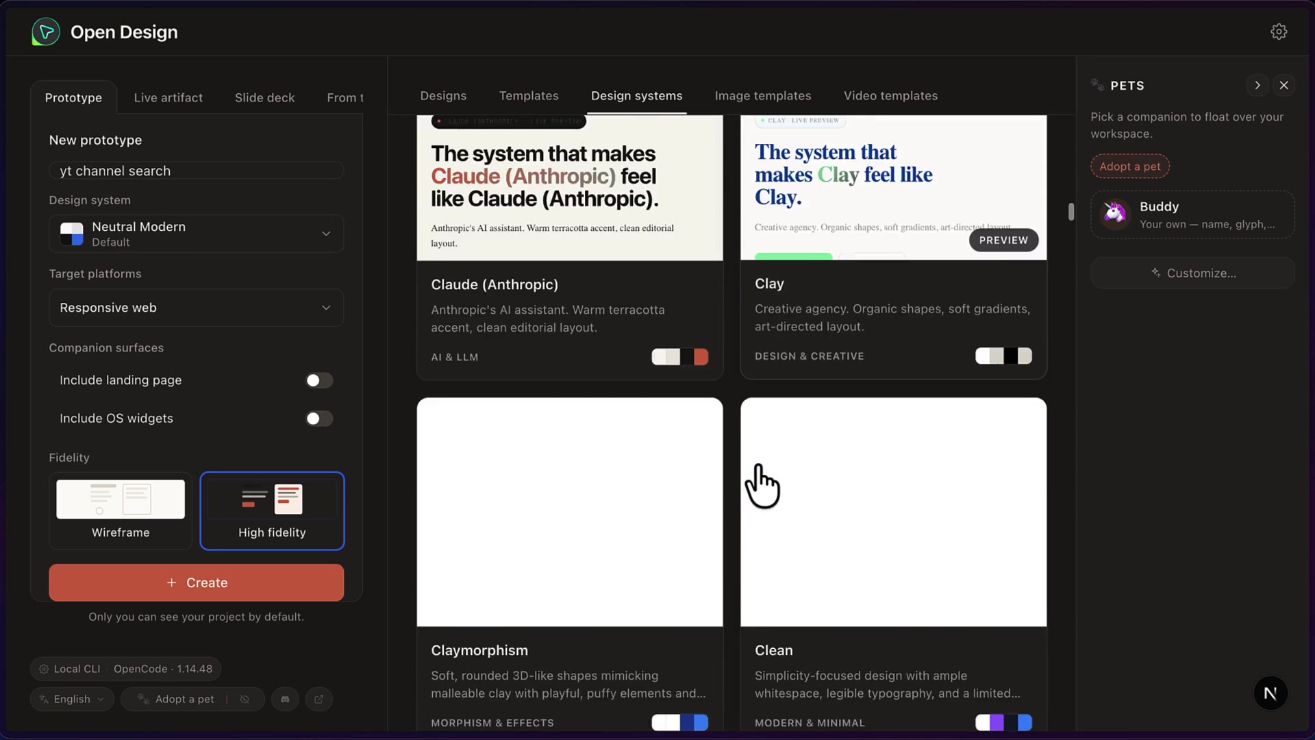
Task: Click the PREVIEW button on Clay card
Action: pyautogui.click(x=1004, y=240)
